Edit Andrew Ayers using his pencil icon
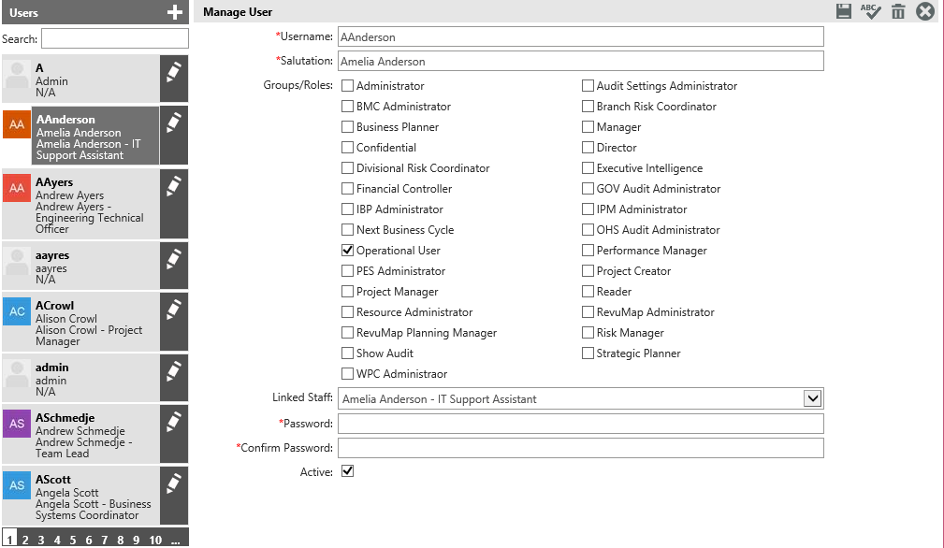The height and width of the screenshot is (548, 944). [174, 184]
